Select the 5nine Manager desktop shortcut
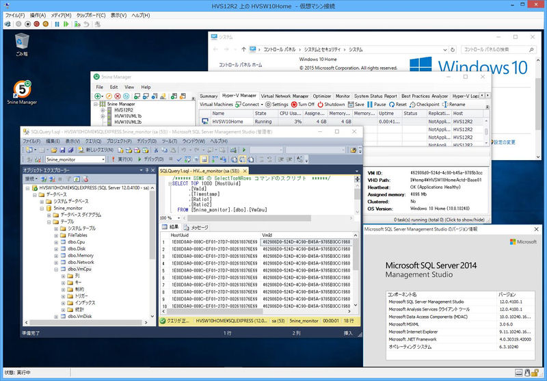Image resolution: width=547 pixels, height=381 pixels. (x=22, y=92)
